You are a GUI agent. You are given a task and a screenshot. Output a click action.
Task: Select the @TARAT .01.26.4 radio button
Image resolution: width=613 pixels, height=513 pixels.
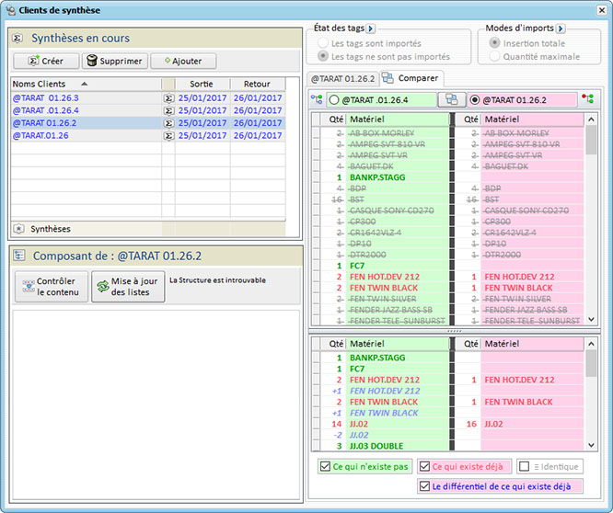click(333, 99)
